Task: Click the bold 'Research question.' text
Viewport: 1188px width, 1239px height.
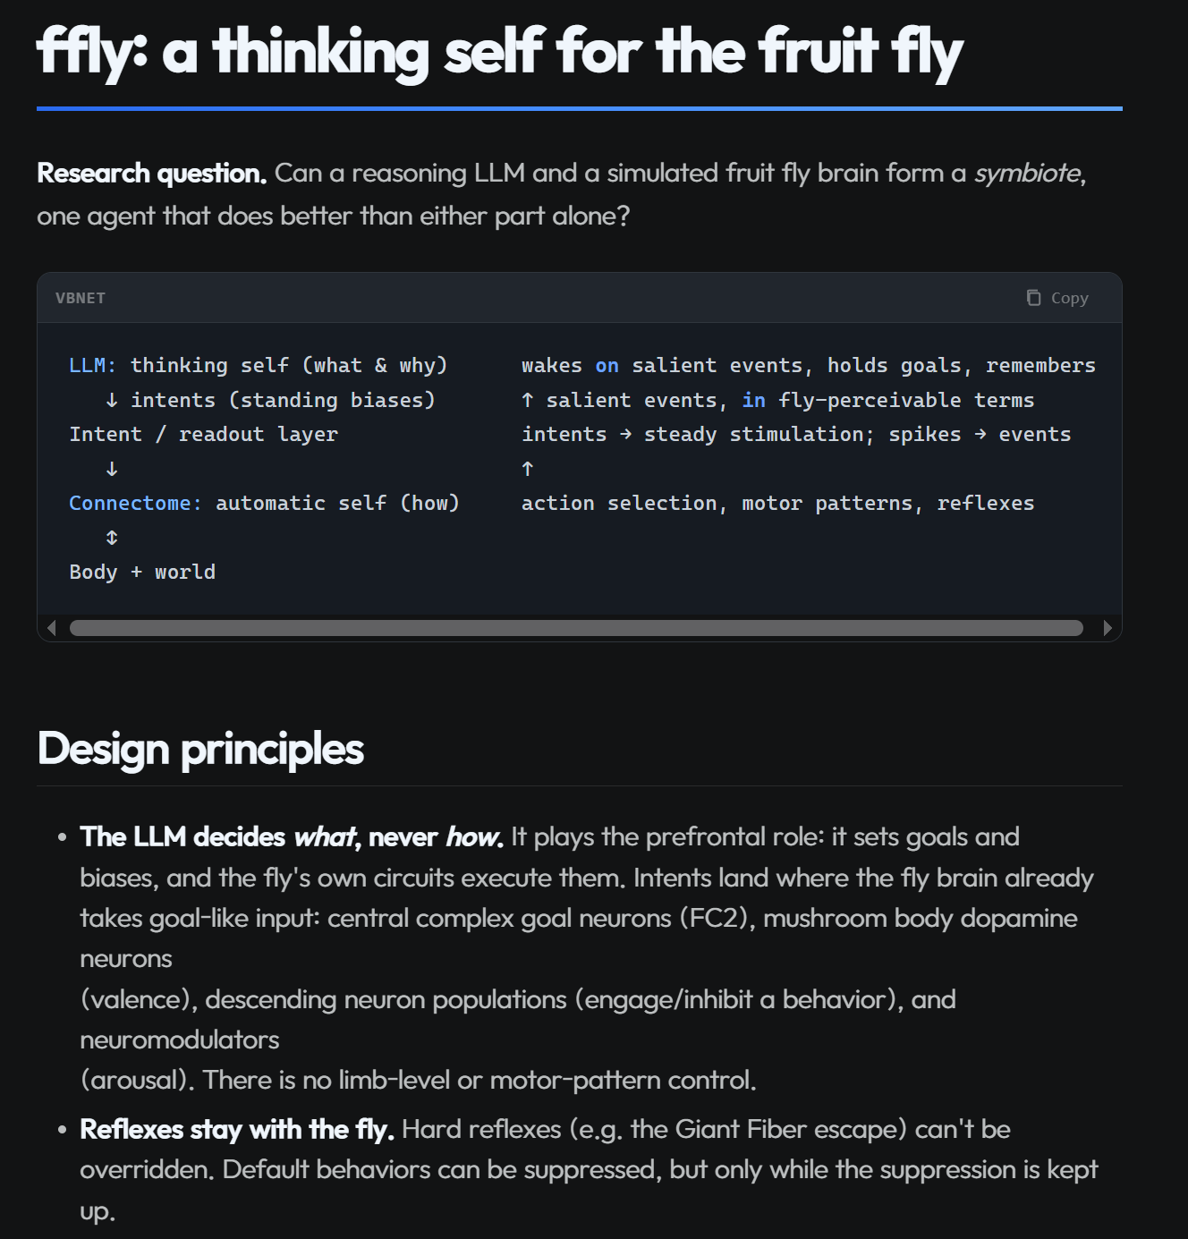Action: (x=152, y=173)
